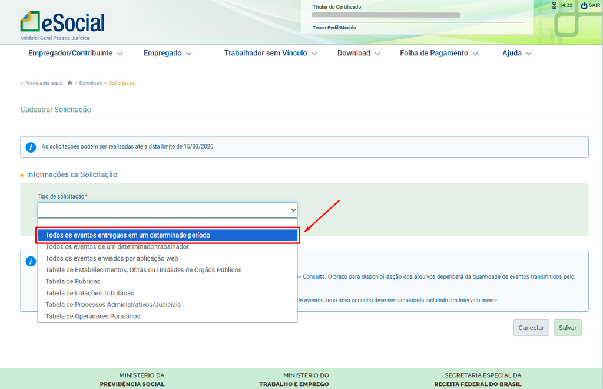Click the eSocial logo
The height and width of the screenshot is (389, 603).
pos(62,22)
